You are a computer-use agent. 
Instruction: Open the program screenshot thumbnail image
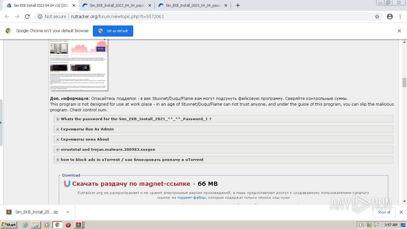[79, 65]
